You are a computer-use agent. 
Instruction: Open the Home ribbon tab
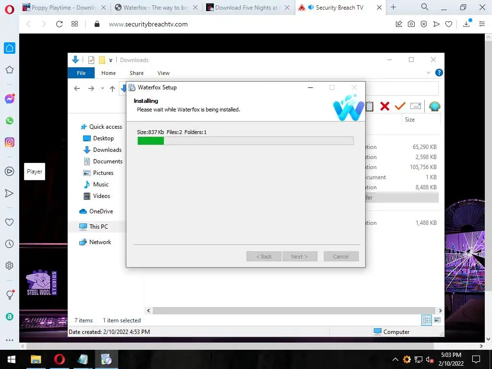(x=109, y=73)
